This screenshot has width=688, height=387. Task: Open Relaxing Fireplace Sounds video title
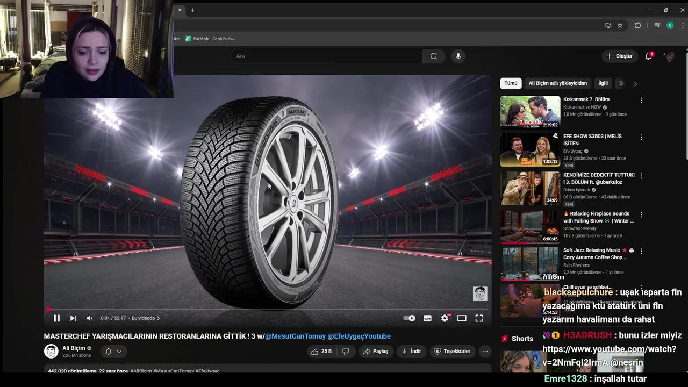[598, 217]
